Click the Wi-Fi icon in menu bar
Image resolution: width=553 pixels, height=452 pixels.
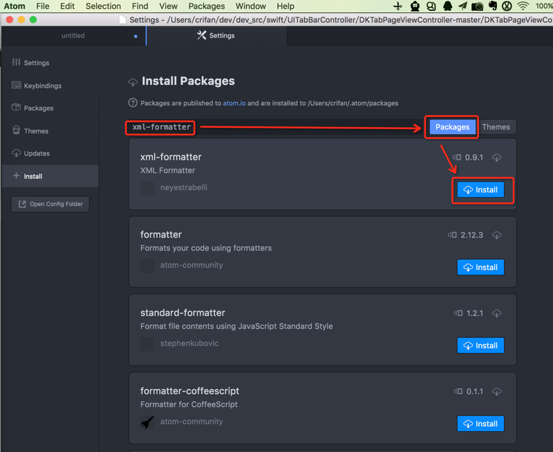(x=523, y=6)
